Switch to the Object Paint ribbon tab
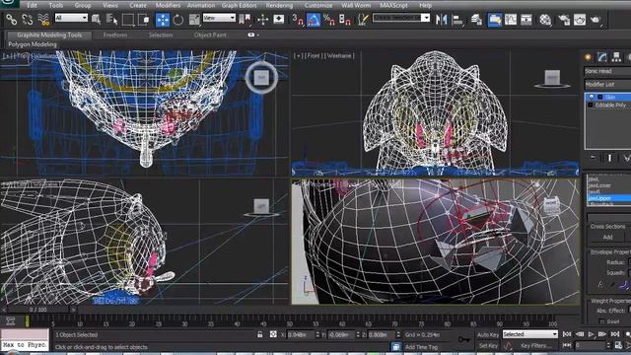Screen dimensions: 631x355 [x=210, y=35]
